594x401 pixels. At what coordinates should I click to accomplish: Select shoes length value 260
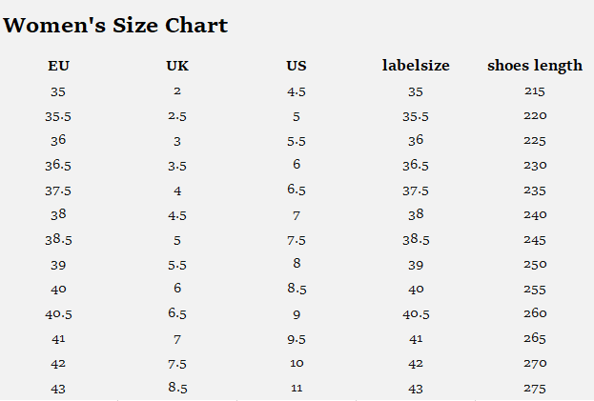(535, 313)
